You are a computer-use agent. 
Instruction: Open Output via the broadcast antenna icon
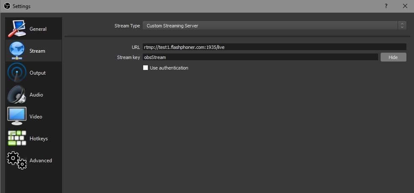coord(17,73)
